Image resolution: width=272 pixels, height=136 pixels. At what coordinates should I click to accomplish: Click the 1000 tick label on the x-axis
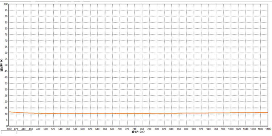[x=231, y=129]
